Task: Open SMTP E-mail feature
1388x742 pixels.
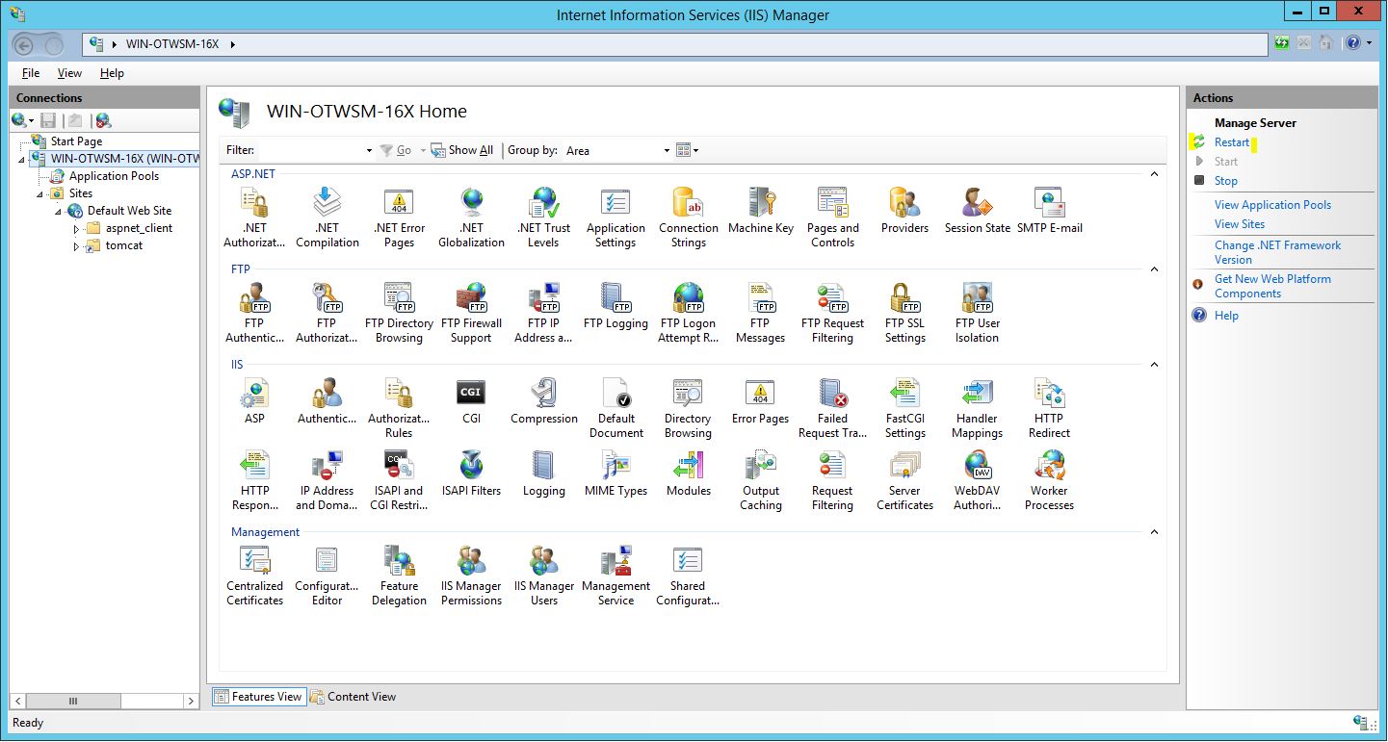Action: [1050, 211]
